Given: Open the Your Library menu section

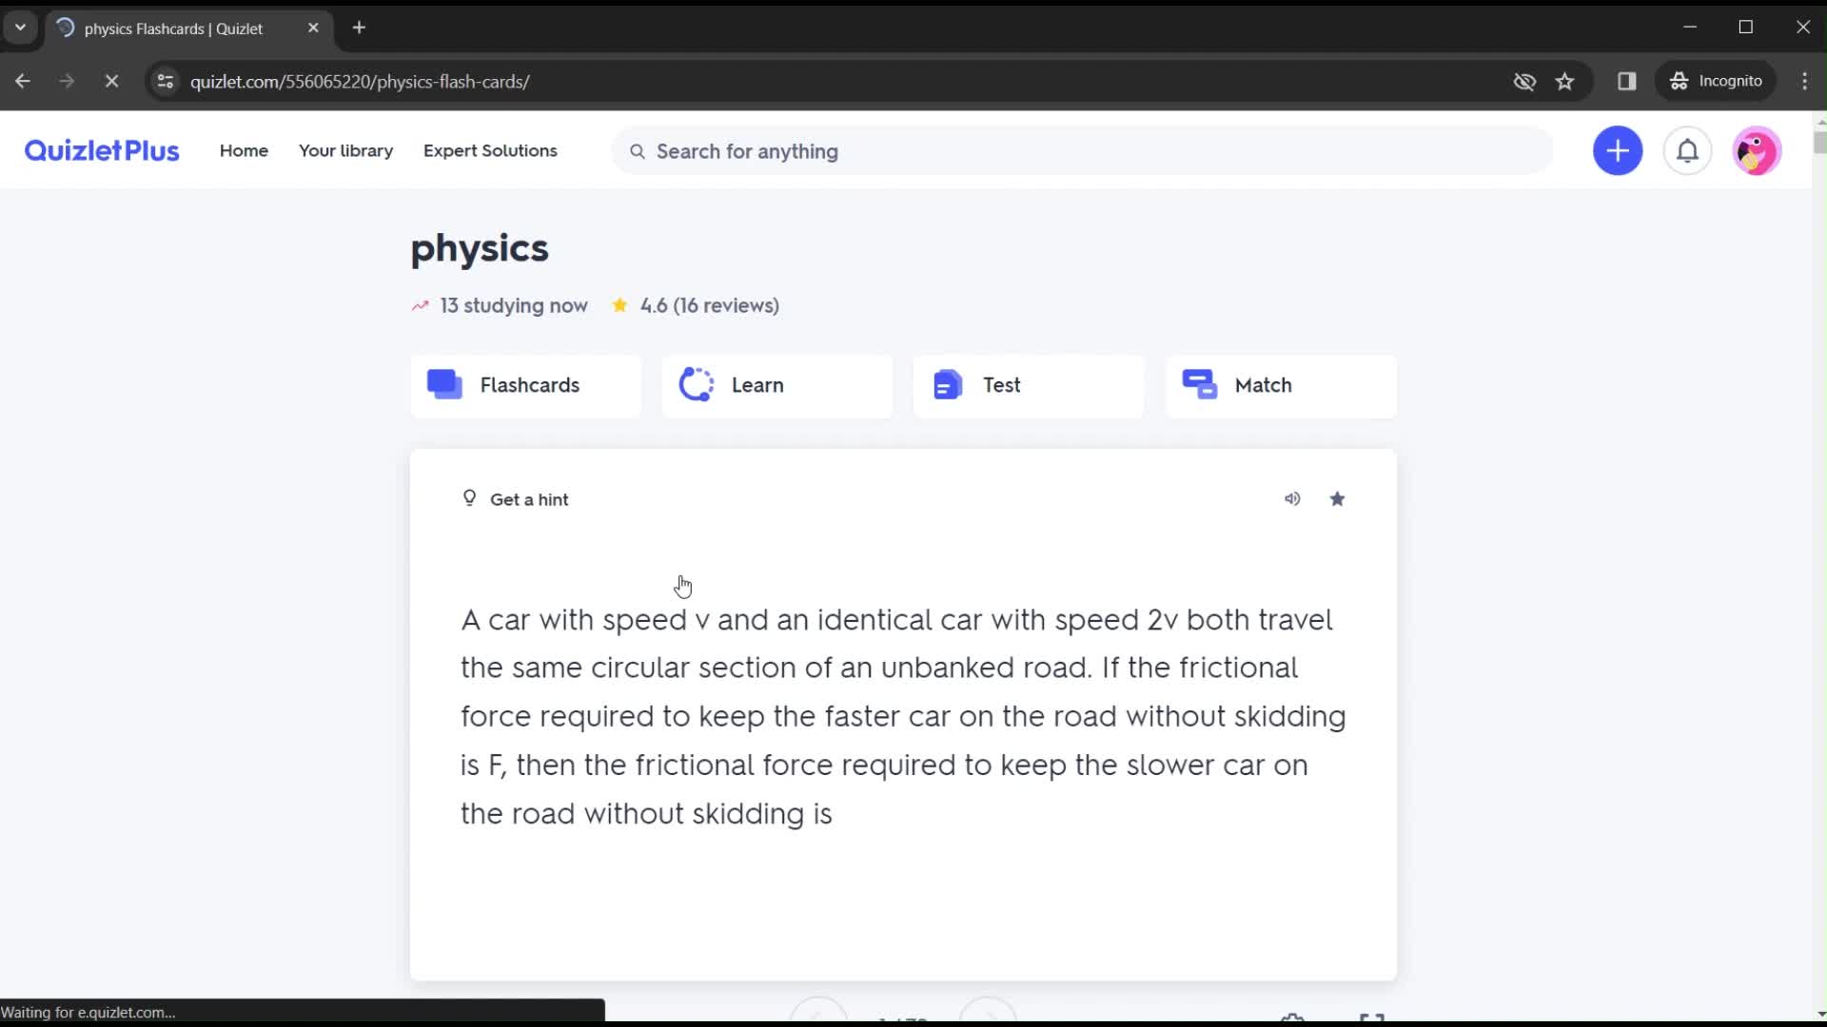Looking at the screenshot, I should coord(346,150).
